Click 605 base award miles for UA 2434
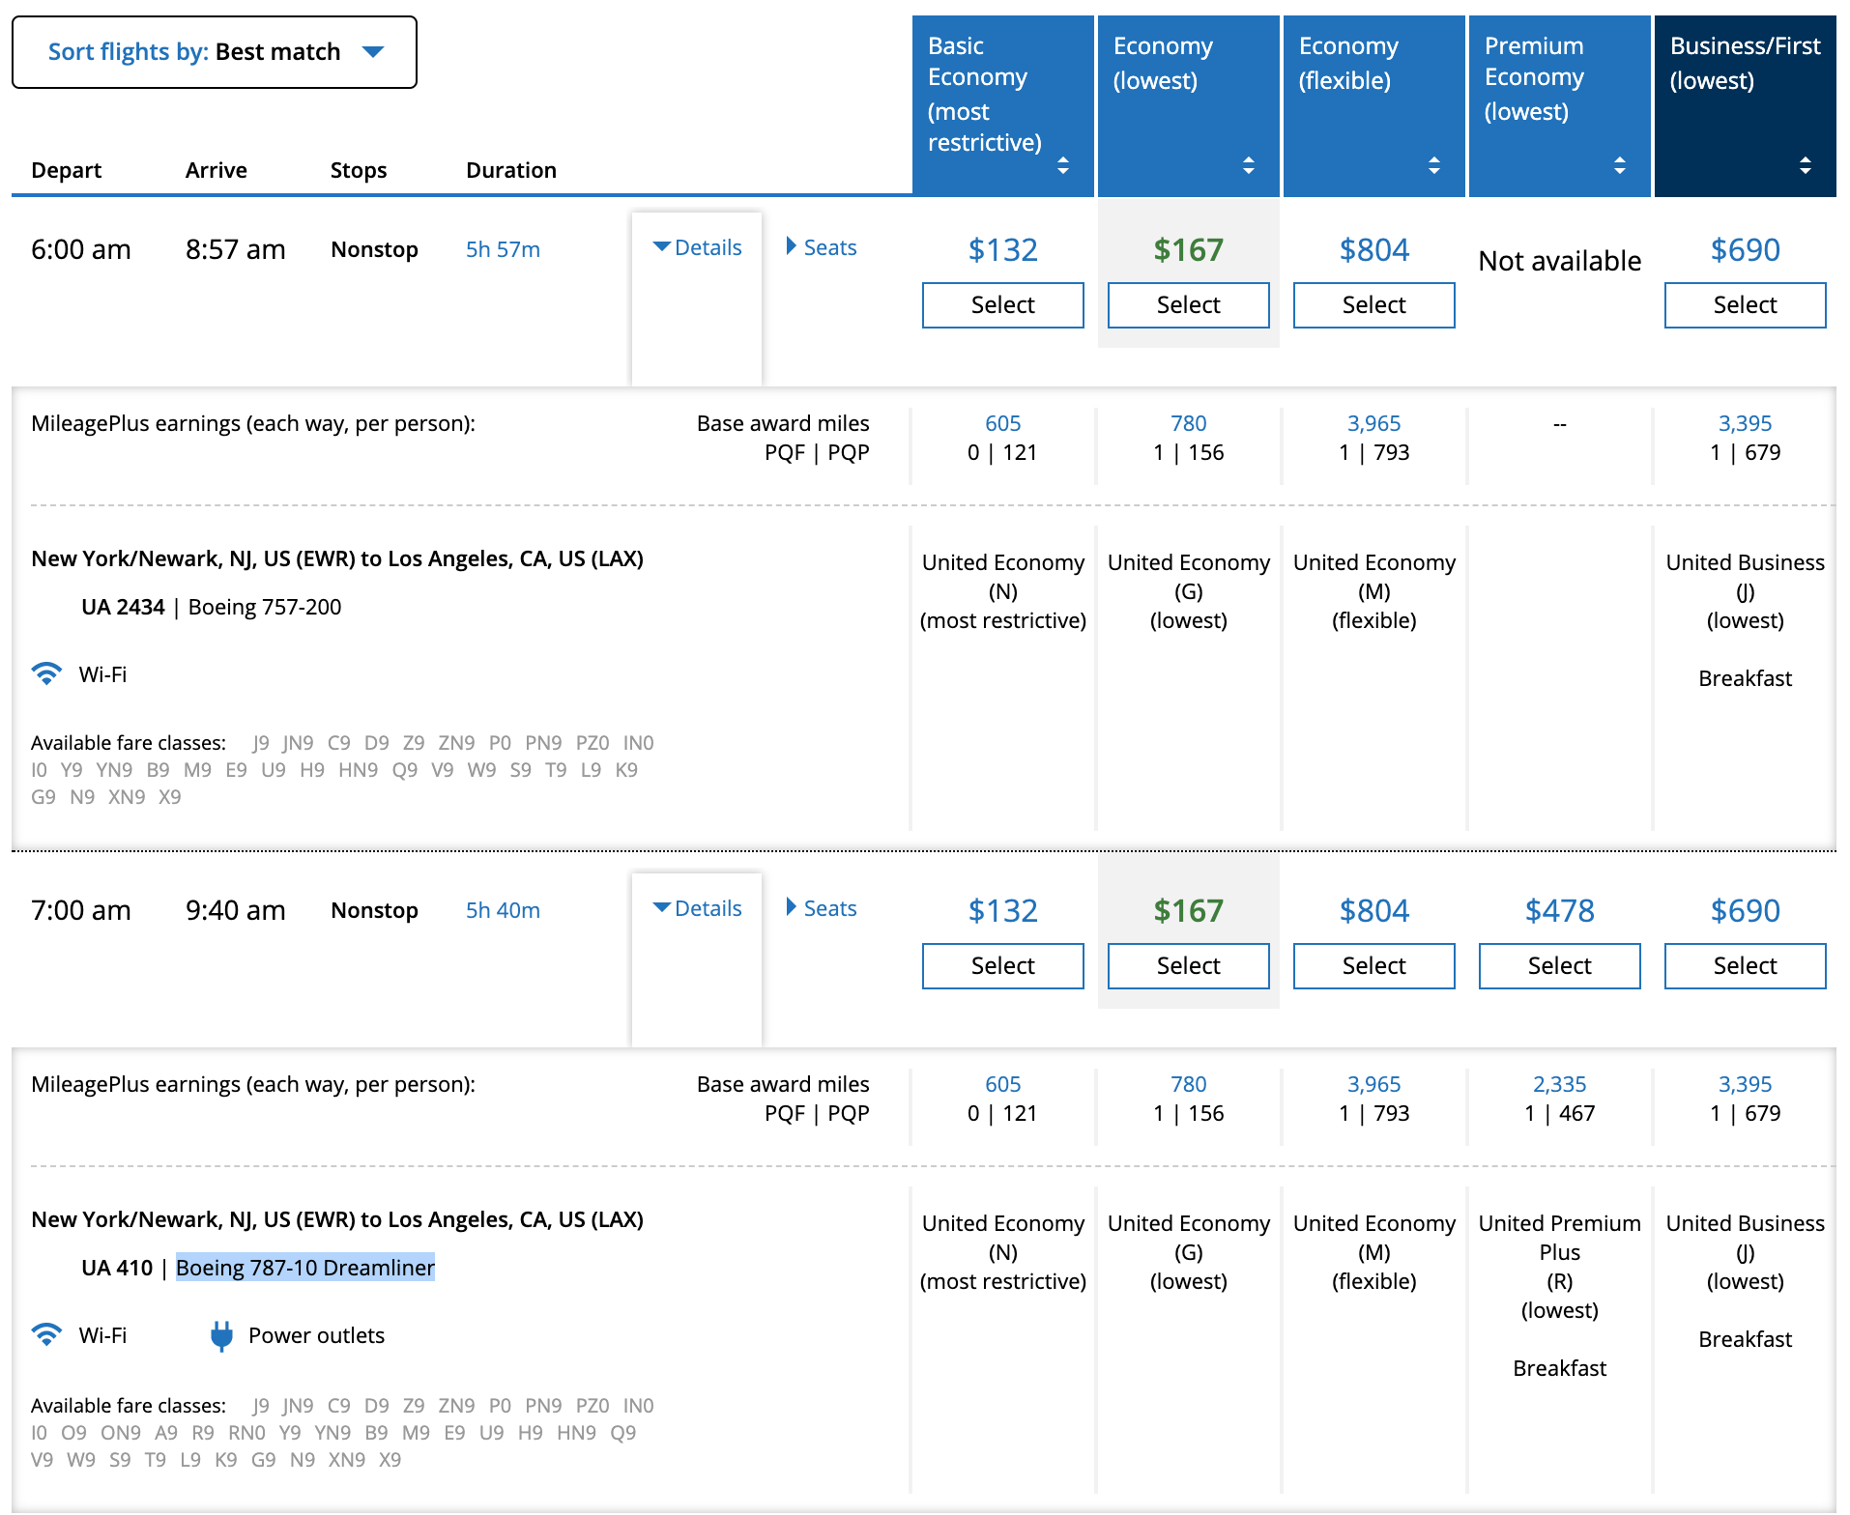1850x1515 pixels. (1003, 423)
